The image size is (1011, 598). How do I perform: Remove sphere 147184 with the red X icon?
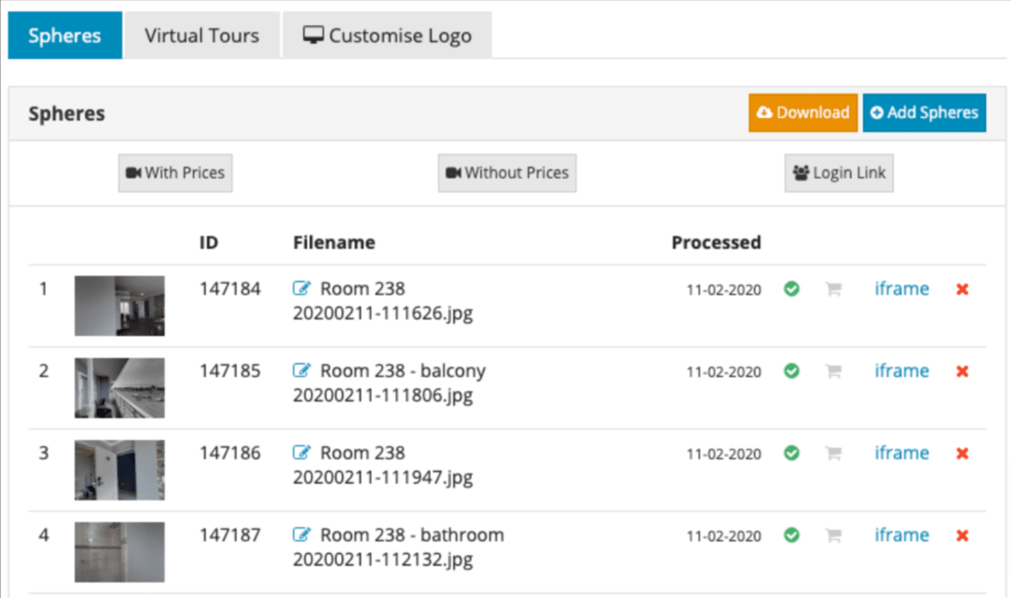coord(961,288)
